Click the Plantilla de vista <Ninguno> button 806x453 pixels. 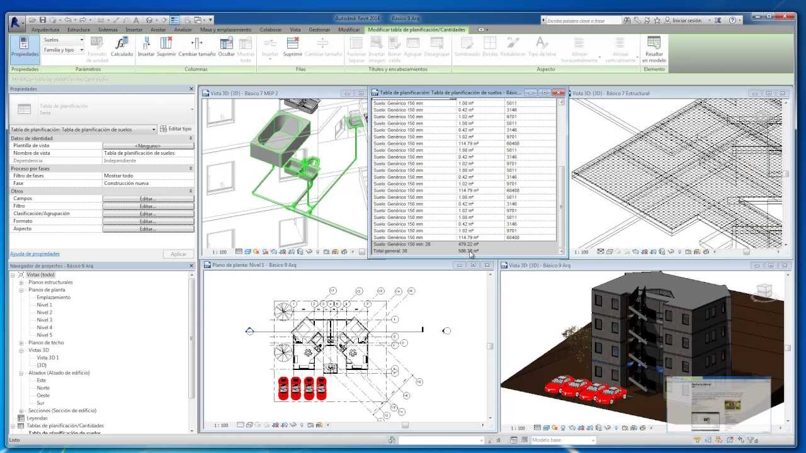(x=148, y=146)
